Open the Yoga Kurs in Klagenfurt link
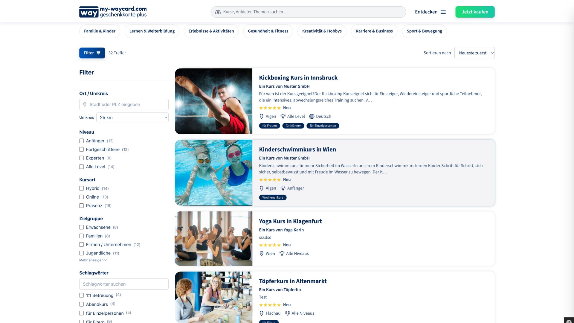574x323 pixels. (x=290, y=221)
